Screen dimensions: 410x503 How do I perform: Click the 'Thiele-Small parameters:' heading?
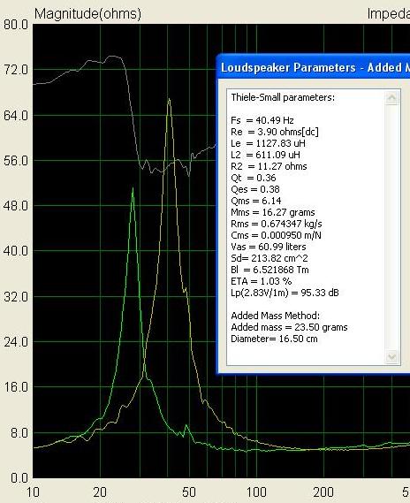coord(283,97)
